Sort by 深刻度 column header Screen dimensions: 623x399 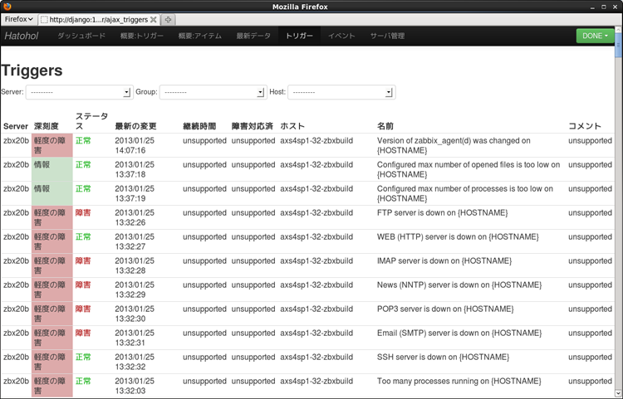click(x=45, y=126)
